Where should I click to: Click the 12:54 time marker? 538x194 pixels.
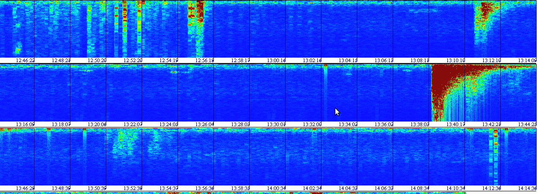[169, 60]
